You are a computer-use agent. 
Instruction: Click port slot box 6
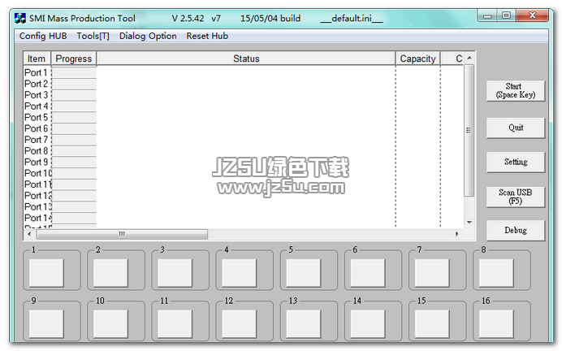pos(368,273)
